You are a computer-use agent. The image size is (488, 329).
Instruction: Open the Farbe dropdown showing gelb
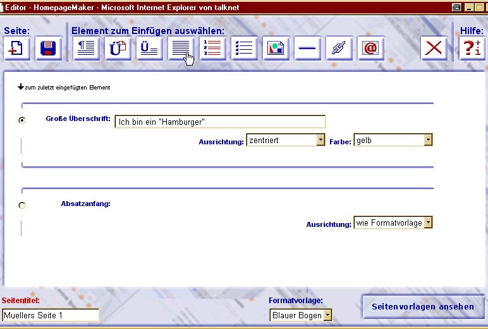pos(428,141)
